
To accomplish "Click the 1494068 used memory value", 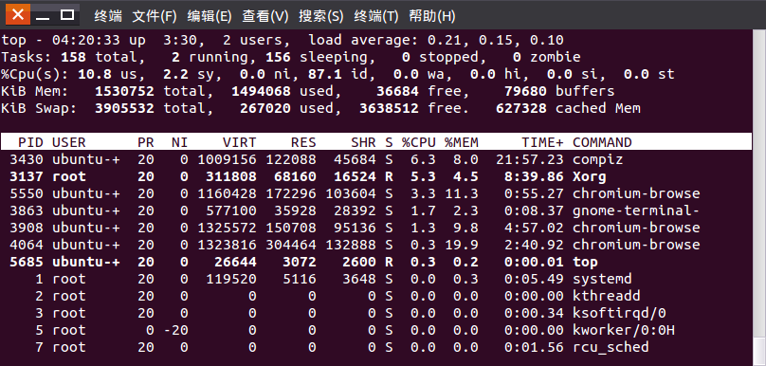I will 261,91.
